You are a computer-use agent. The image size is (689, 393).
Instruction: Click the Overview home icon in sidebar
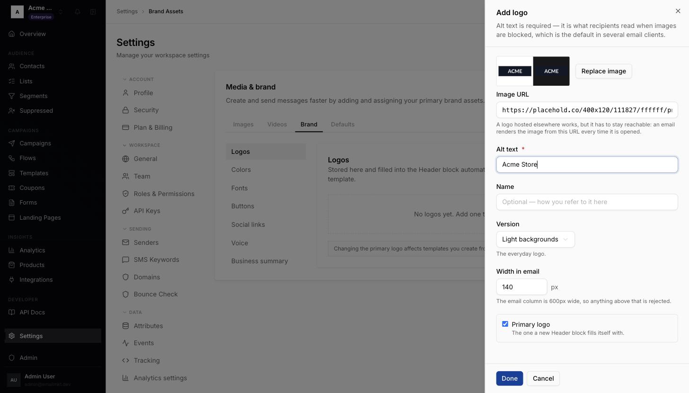[x=12, y=34]
